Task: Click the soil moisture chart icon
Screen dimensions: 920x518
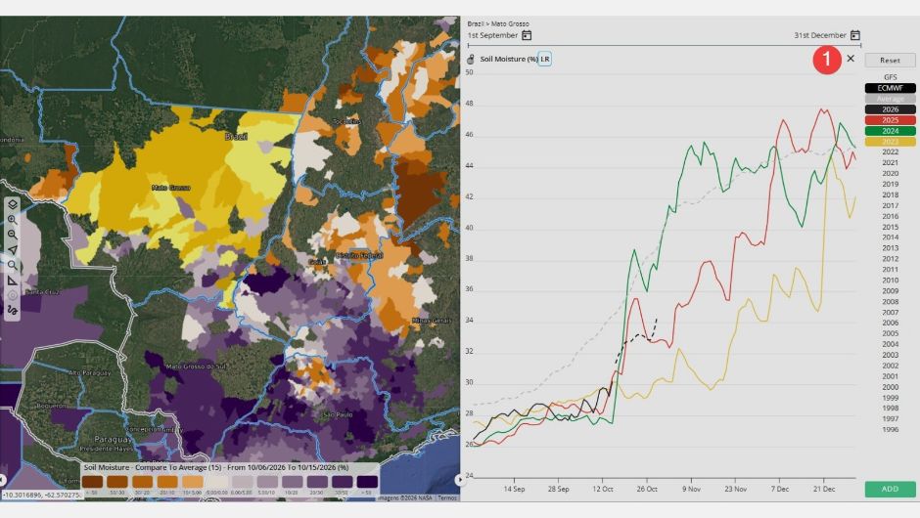Action: 471,60
